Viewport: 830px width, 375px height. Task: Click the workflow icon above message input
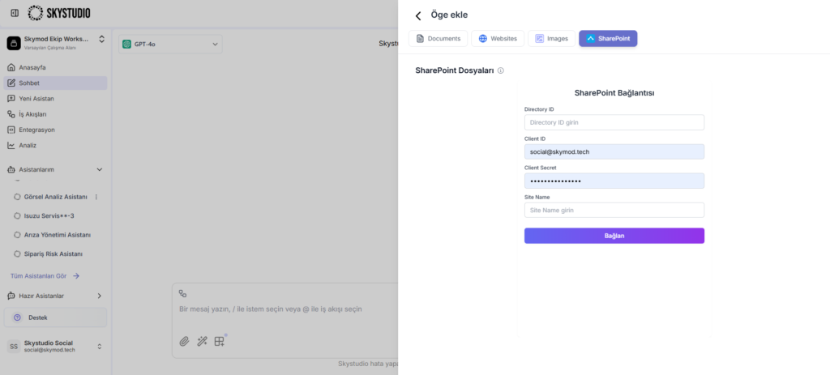(183, 294)
